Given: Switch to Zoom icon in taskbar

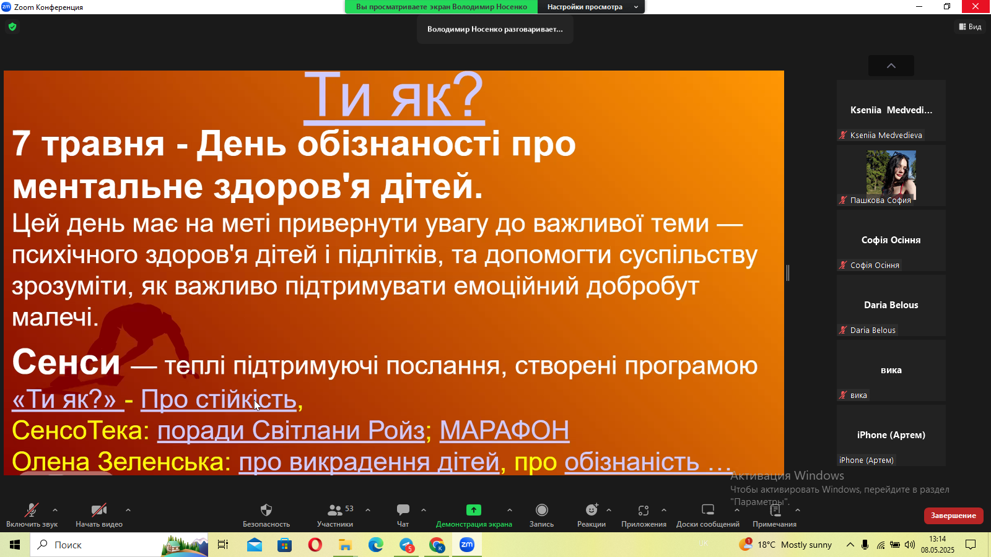Looking at the screenshot, I should click(x=467, y=545).
